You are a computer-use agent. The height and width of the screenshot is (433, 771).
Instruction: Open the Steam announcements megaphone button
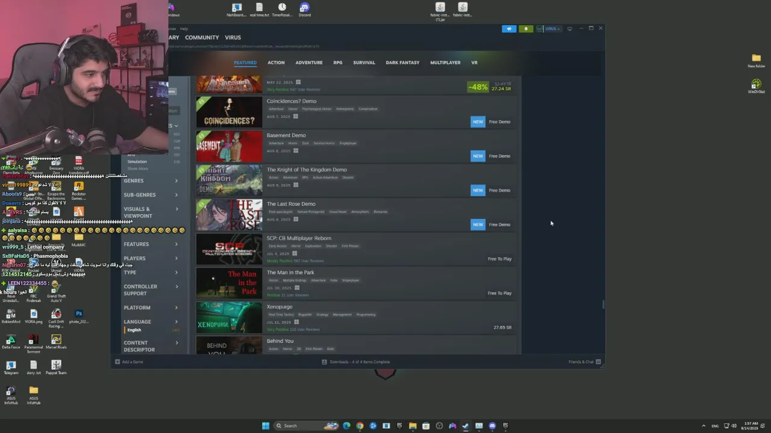pyautogui.click(x=509, y=28)
